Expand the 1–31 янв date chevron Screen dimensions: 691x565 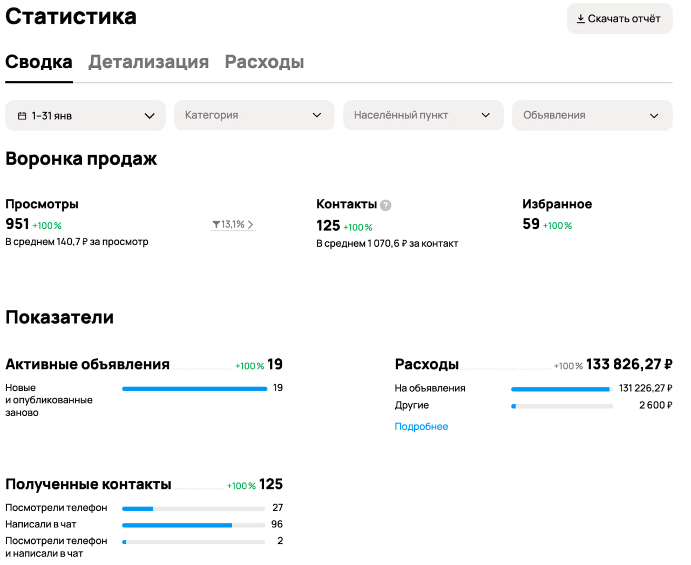(150, 116)
